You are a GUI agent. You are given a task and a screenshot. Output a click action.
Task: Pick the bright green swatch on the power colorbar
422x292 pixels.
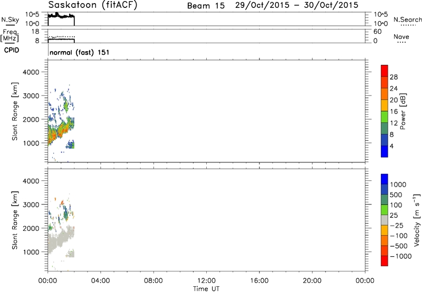[385, 116]
